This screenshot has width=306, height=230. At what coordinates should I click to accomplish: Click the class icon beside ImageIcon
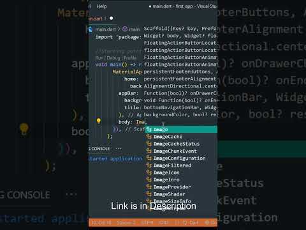point(149,172)
